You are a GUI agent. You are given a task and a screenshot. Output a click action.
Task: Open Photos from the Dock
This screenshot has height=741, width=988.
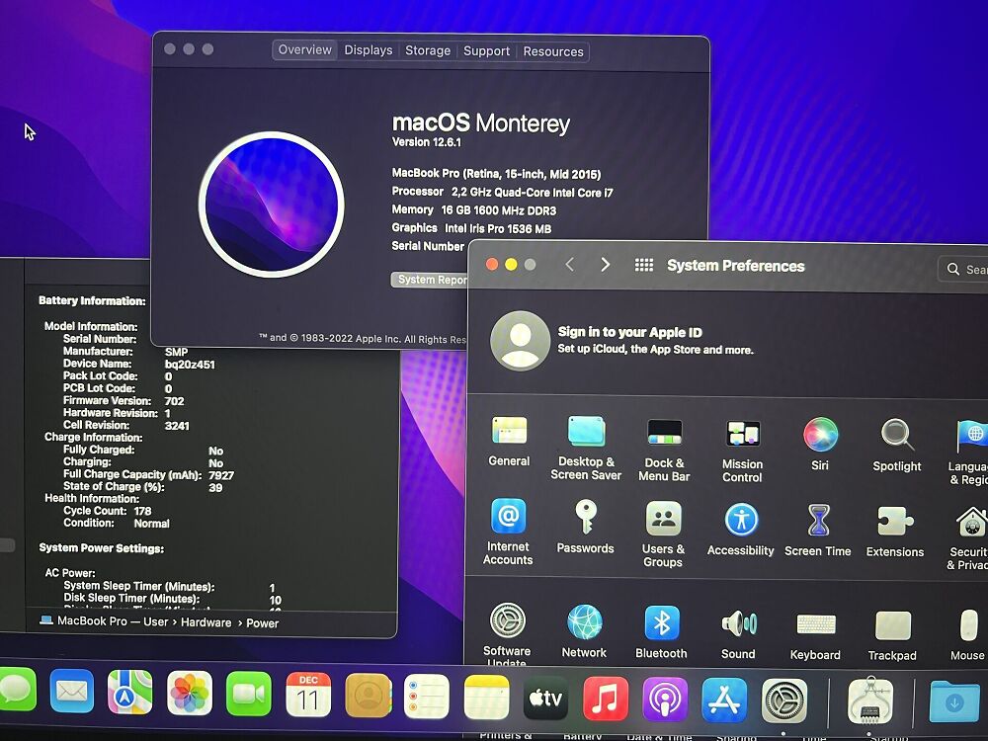point(190,694)
